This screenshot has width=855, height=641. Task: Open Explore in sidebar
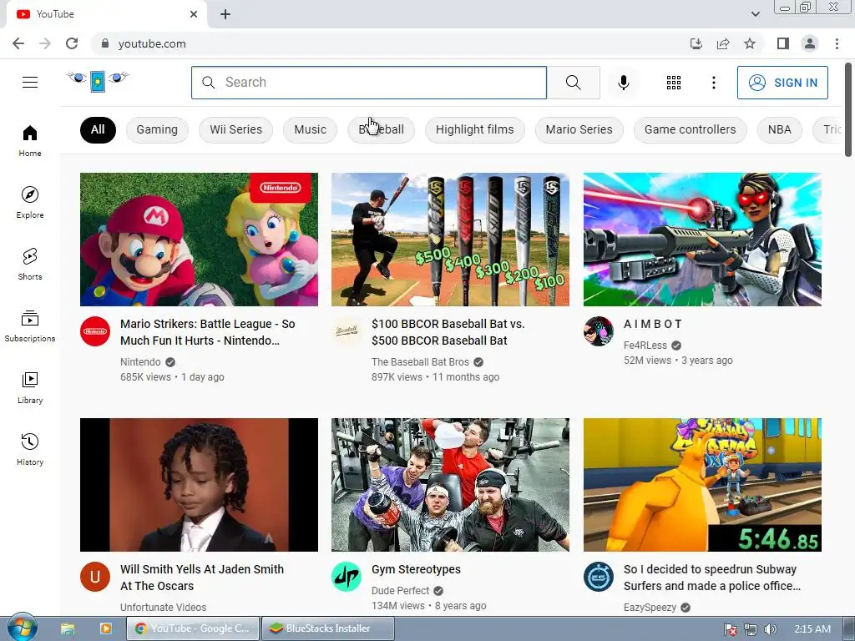tap(30, 202)
